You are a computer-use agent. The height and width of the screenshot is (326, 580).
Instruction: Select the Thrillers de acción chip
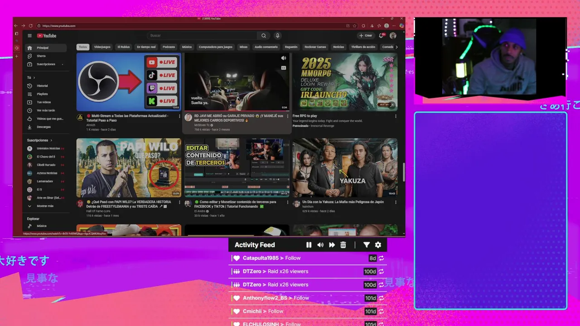coord(363,47)
